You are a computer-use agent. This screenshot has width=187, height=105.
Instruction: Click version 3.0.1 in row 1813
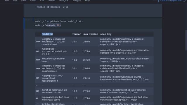(x=75, y=69)
